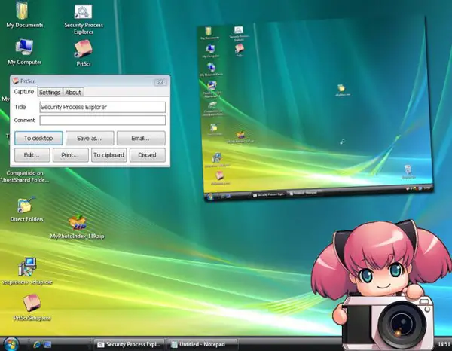The height and width of the screenshot is (351, 452).
Task: Select the MyPhotoIndex_119.zip file icon
Action: click(x=78, y=227)
